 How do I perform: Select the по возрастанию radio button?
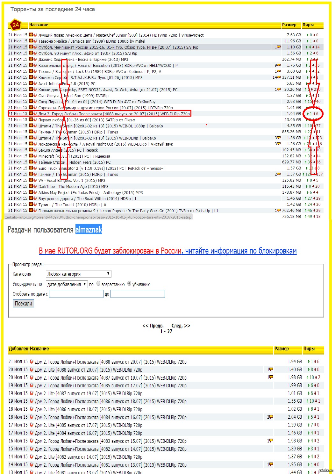point(98,284)
